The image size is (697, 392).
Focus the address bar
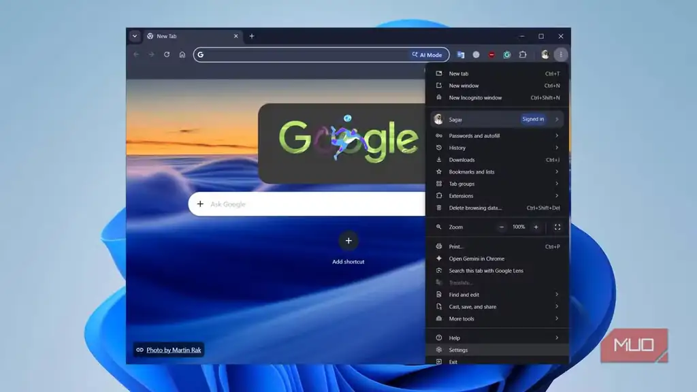pyautogui.click(x=321, y=54)
